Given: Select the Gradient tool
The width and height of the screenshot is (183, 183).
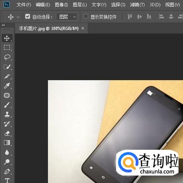Looking at the screenshot, I should [7, 143].
